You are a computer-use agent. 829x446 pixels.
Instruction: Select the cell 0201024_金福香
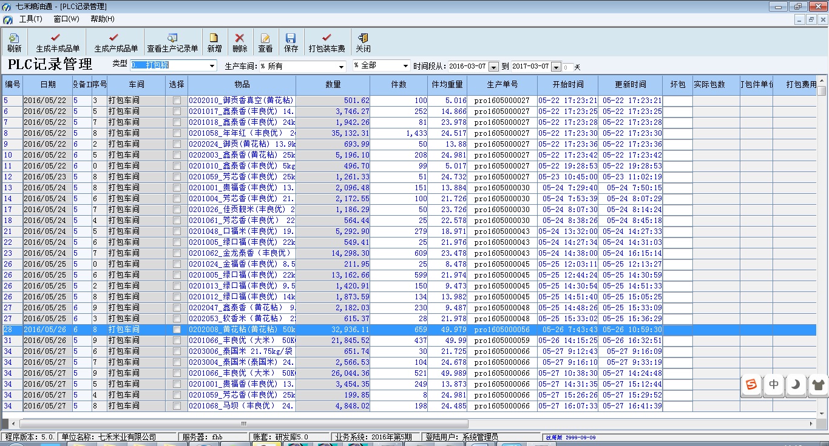(242, 264)
